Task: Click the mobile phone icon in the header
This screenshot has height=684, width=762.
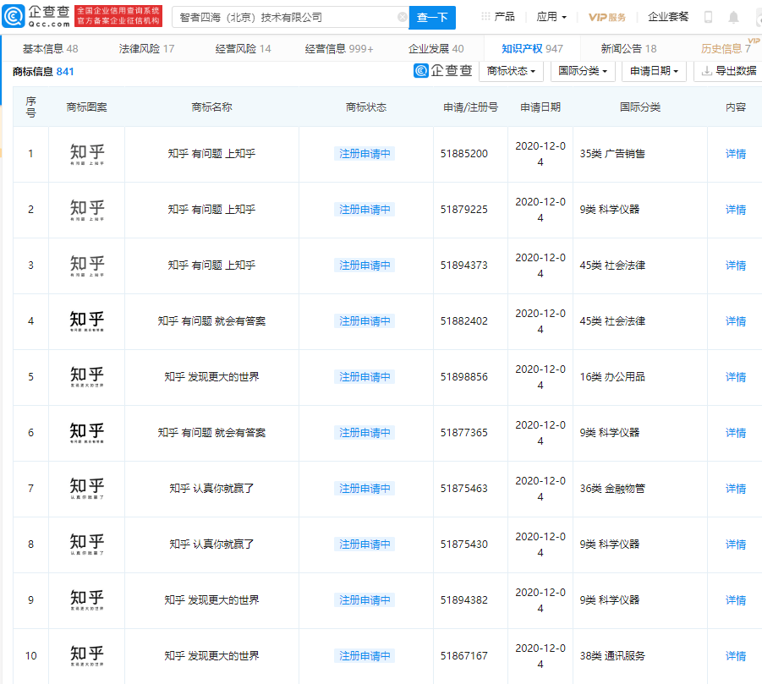Action: pos(708,18)
